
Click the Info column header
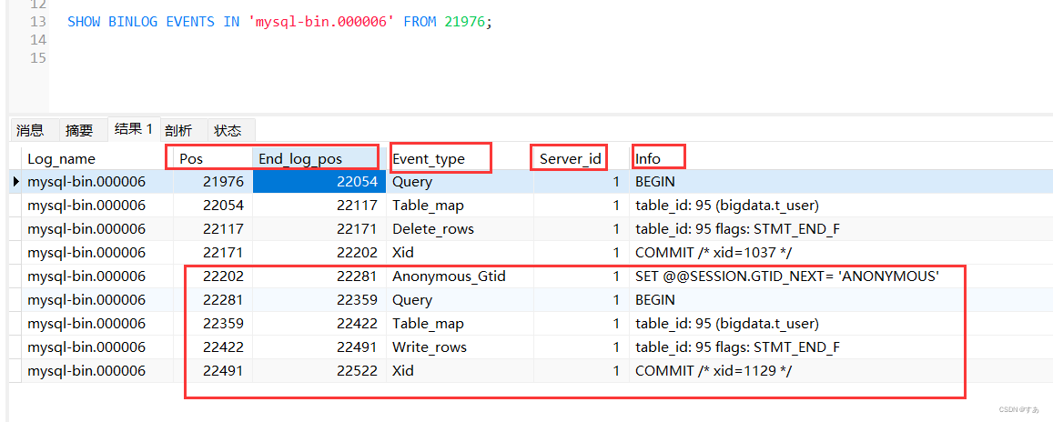click(839, 158)
